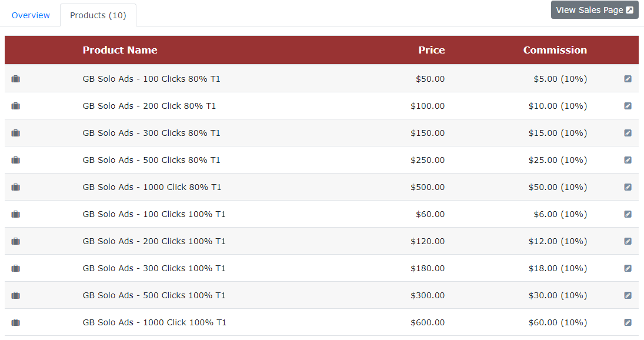The height and width of the screenshot is (340, 644).
Task: Click the Commission column header
Action: click(555, 50)
